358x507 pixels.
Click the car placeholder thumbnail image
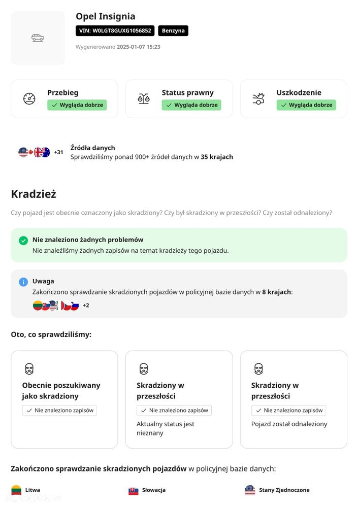pyautogui.click(x=38, y=38)
